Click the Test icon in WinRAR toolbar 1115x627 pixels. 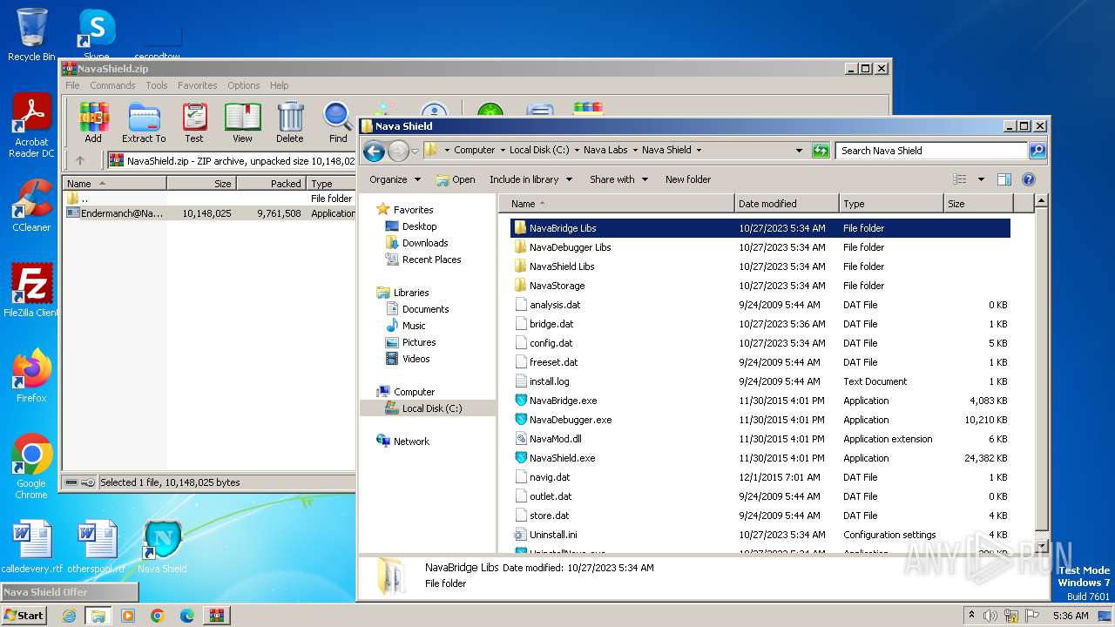click(194, 123)
